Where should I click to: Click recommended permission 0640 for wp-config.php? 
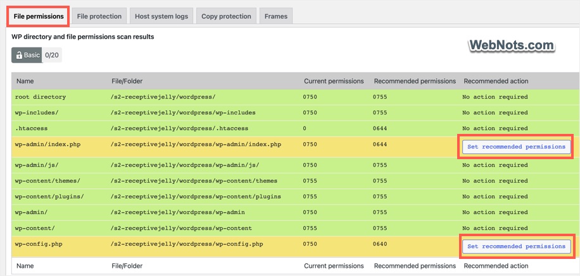point(380,244)
